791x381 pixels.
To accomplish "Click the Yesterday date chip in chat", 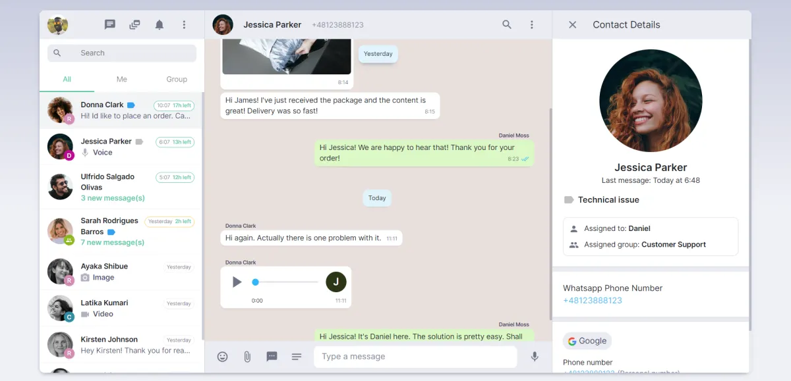I will pyautogui.click(x=378, y=54).
